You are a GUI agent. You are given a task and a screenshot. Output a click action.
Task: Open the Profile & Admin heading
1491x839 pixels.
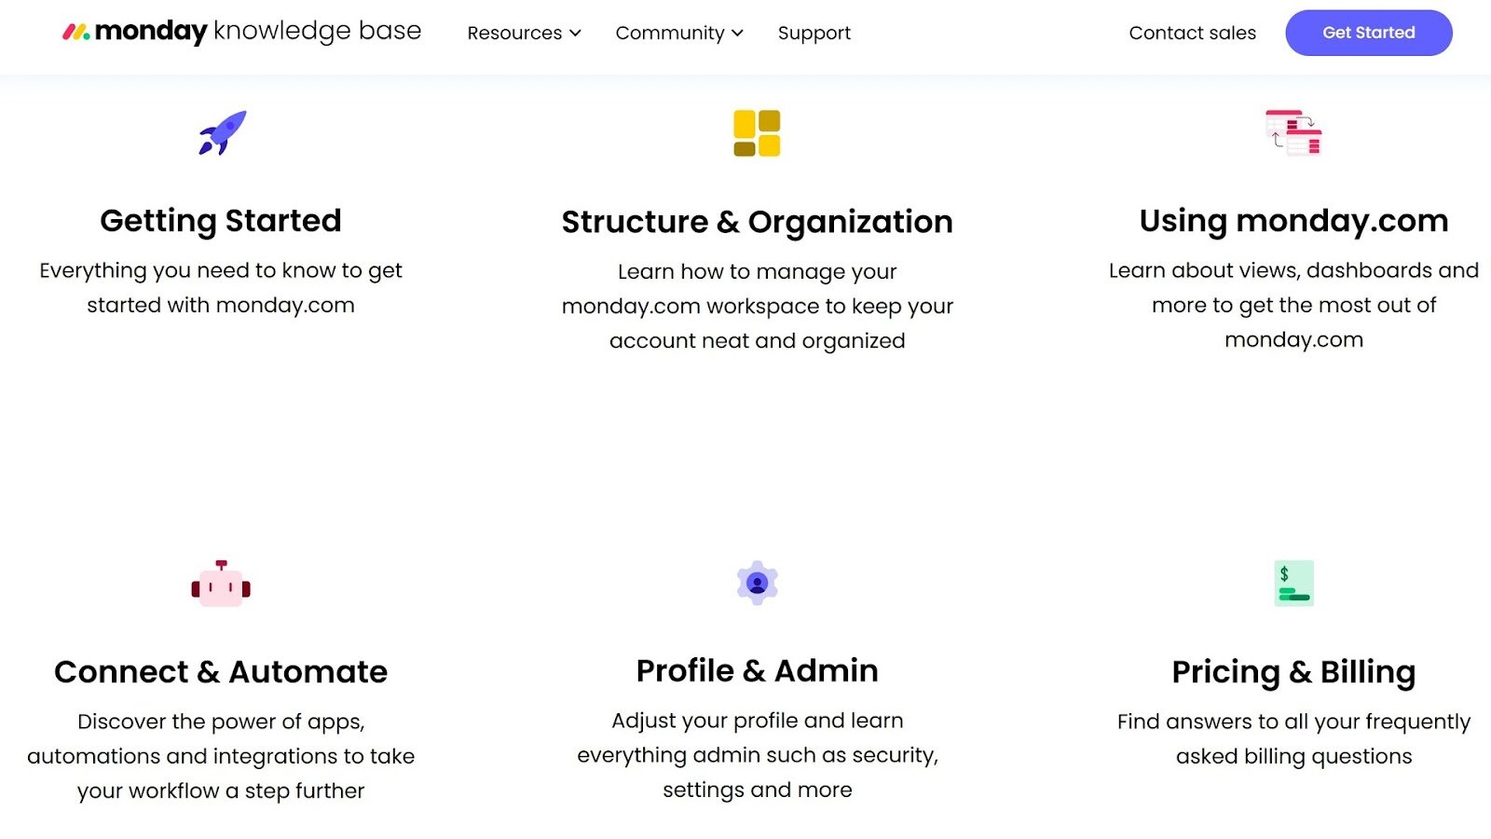(757, 671)
